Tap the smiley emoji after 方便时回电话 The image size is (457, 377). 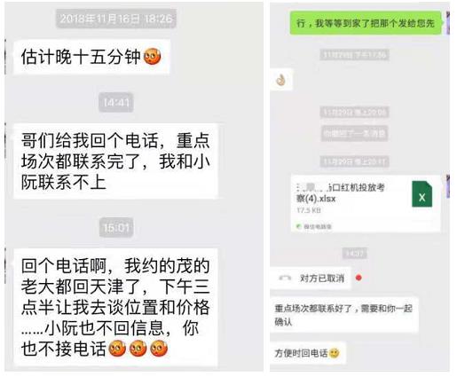click(x=335, y=353)
